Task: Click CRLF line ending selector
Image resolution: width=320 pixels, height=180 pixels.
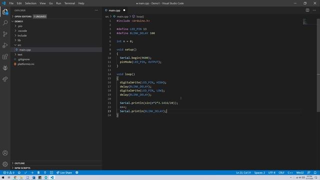Action: coord(281,172)
